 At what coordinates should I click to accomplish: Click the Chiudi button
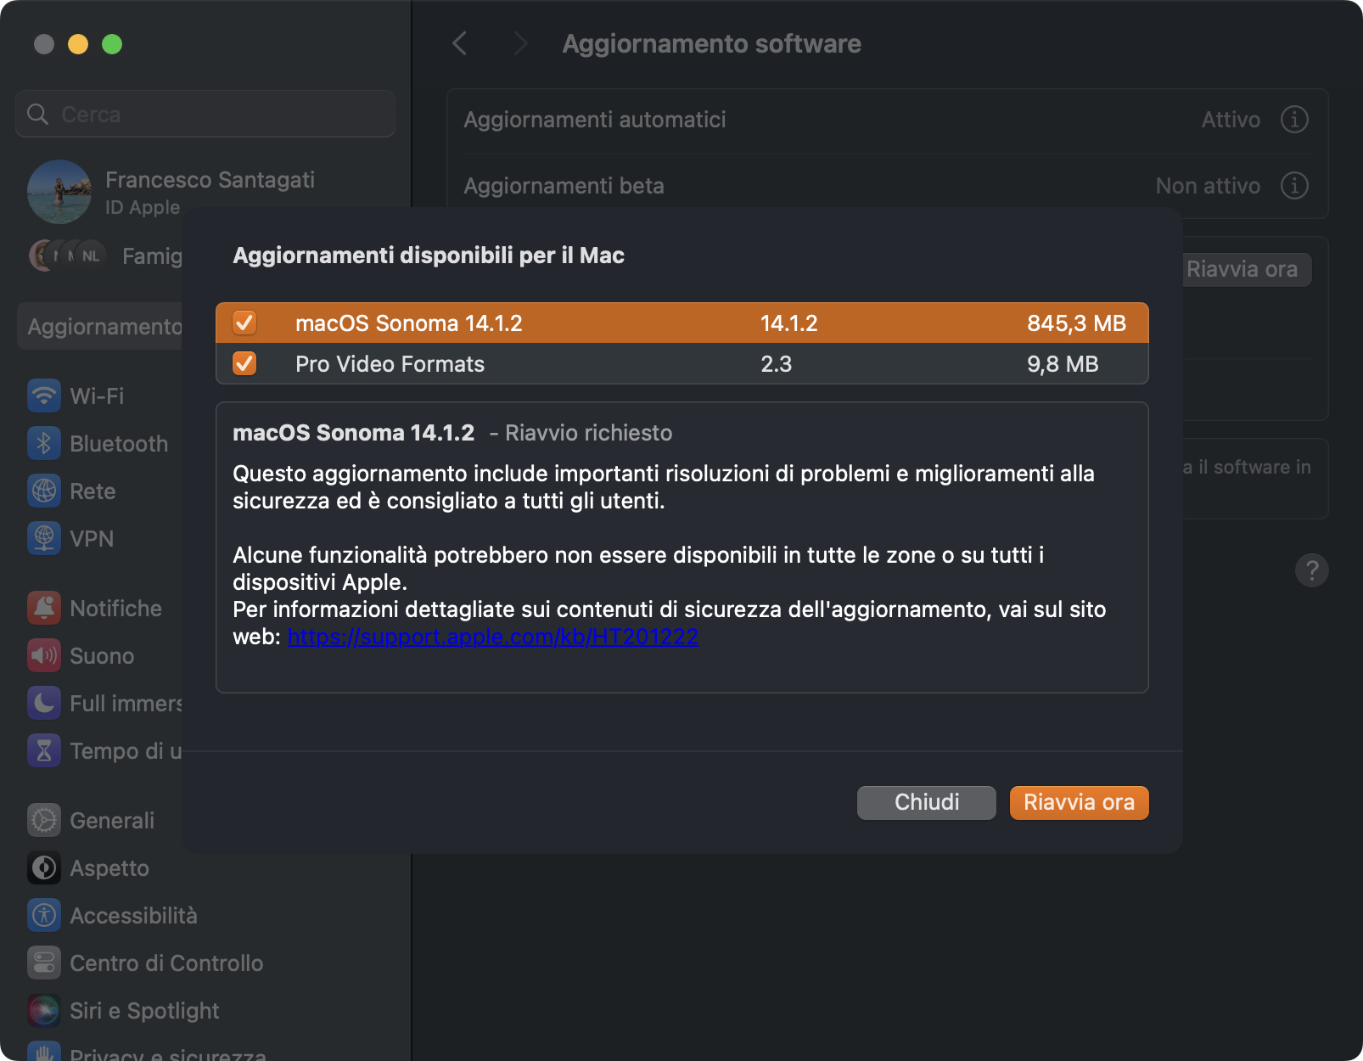click(x=927, y=802)
